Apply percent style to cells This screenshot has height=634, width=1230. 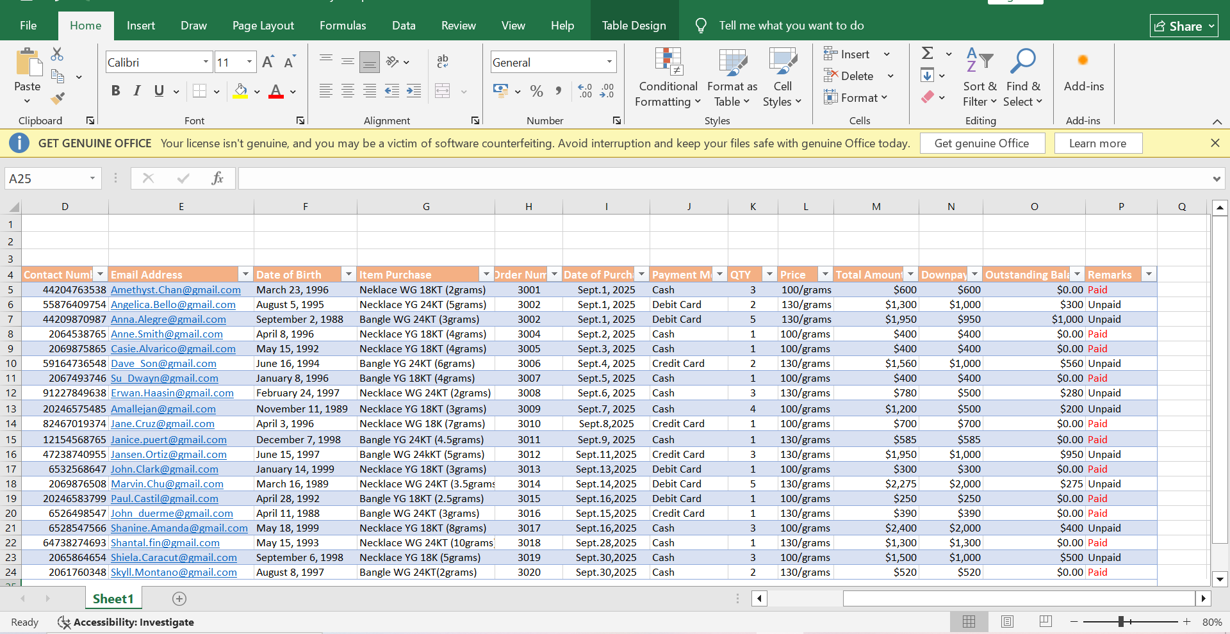click(x=536, y=92)
